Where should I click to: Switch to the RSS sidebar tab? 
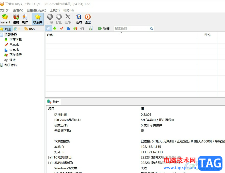pos(29,29)
